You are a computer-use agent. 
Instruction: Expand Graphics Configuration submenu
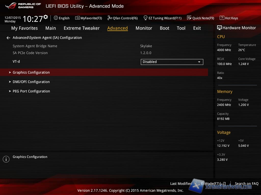click(31, 72)
